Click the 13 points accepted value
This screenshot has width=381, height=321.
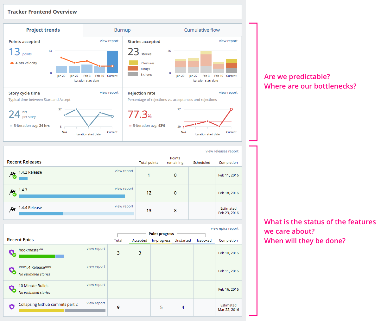pos(14,52)
